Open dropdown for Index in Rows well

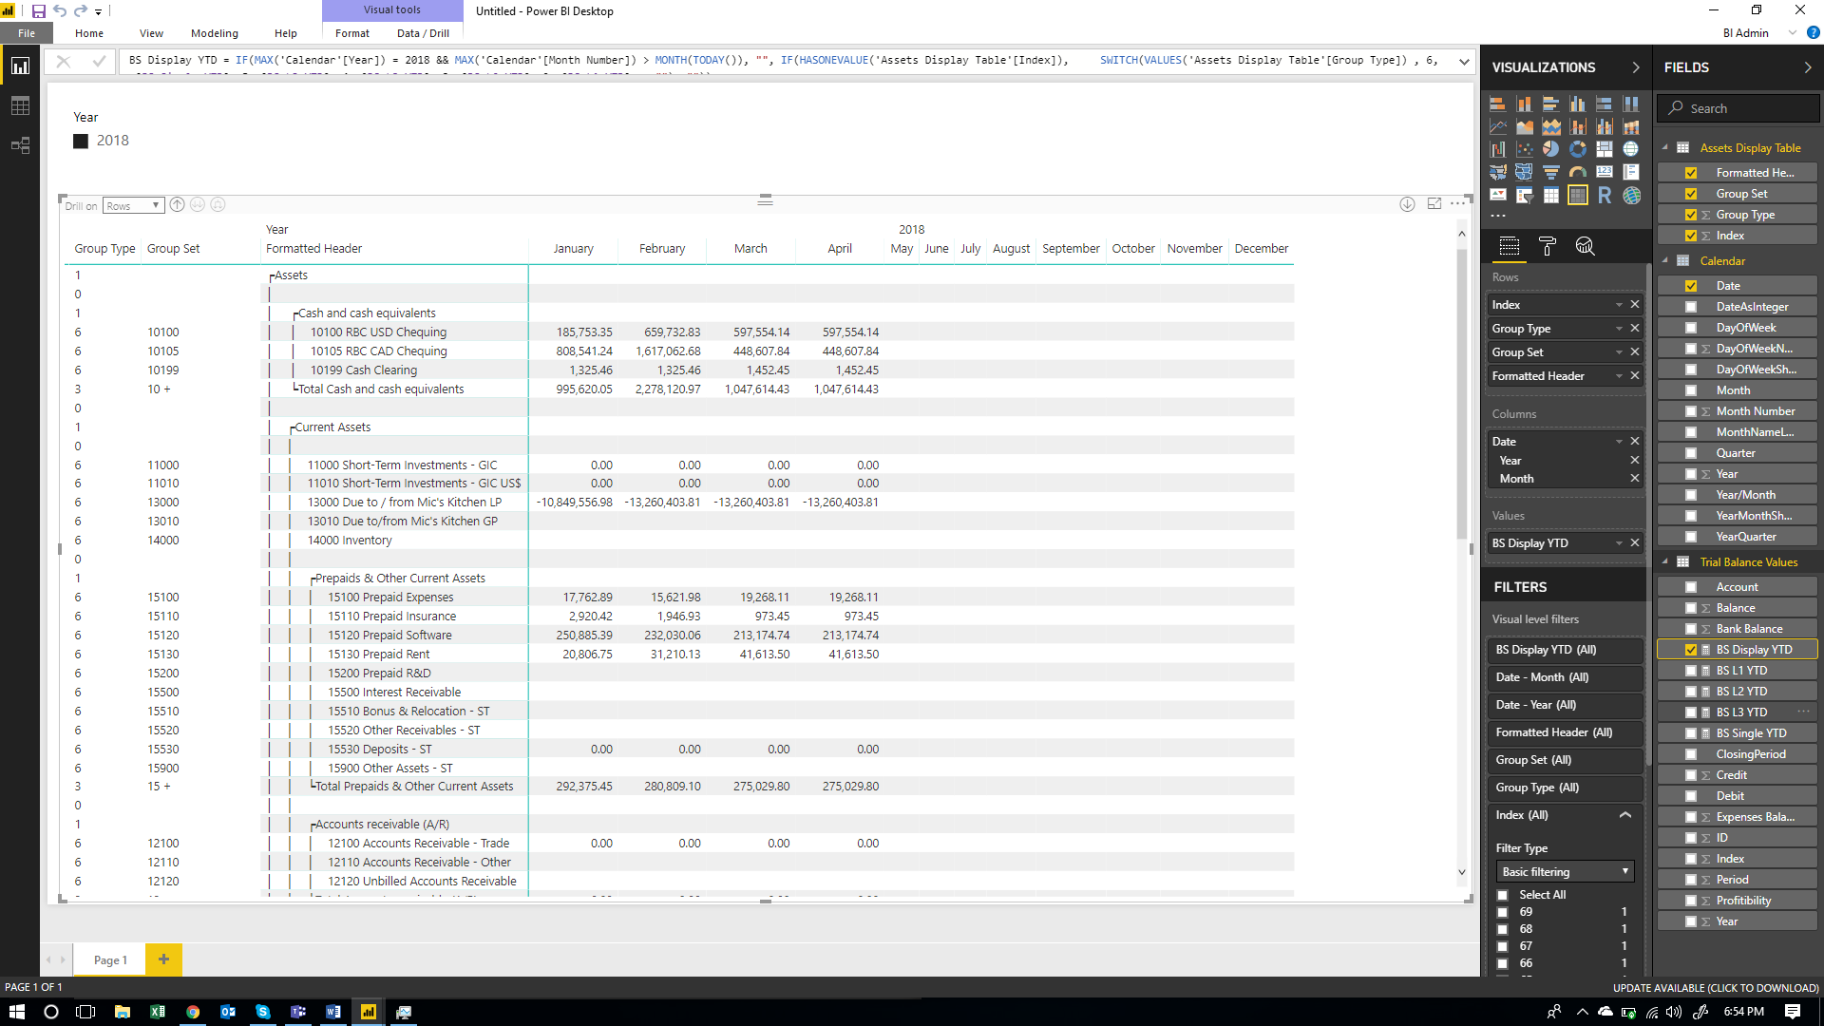[x=1619, y=305]
